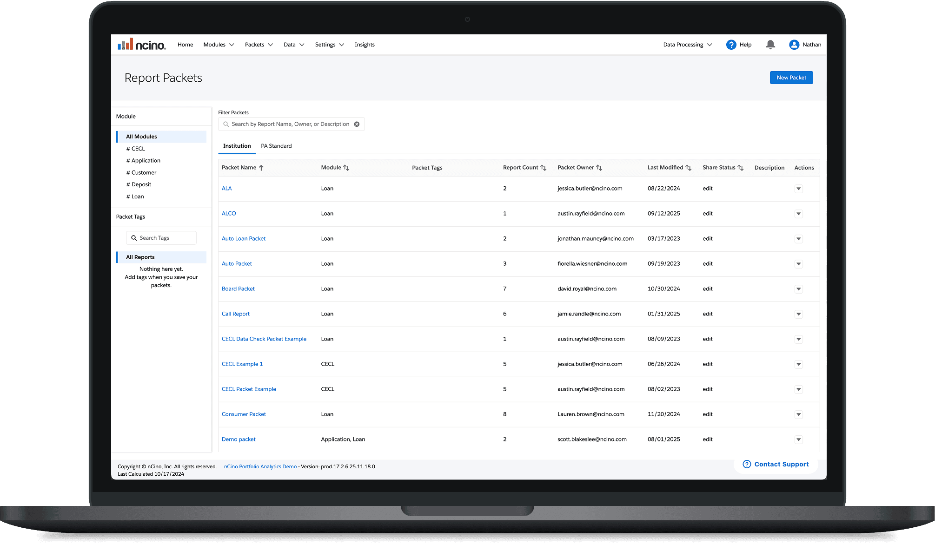Open the Help question mark icon
The image size is (935, 544).
[731, 45]
